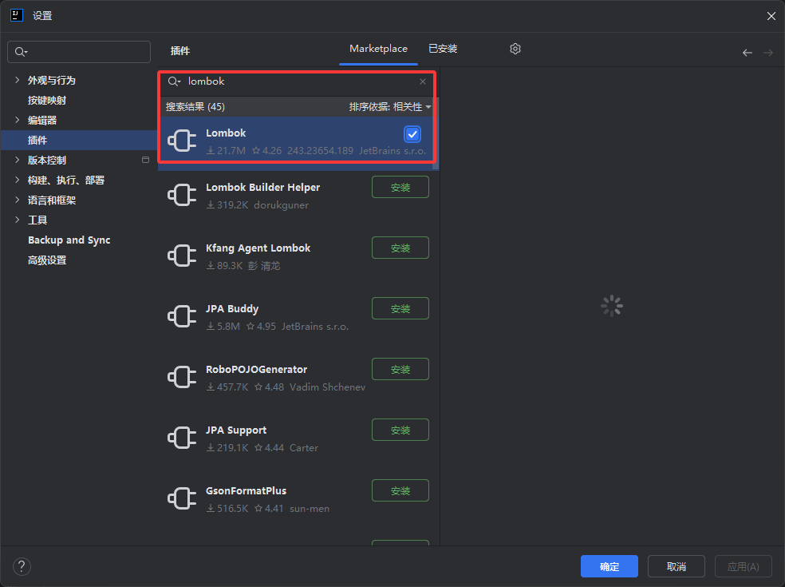
Task: Click the plugin search magnifier icon
Action: tap(174, 81)
